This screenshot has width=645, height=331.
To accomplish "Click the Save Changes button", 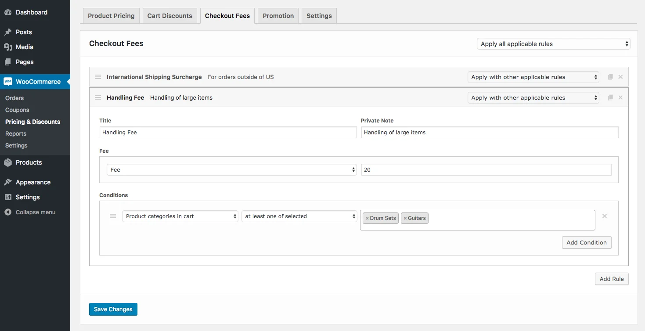I will pos(113,309).
